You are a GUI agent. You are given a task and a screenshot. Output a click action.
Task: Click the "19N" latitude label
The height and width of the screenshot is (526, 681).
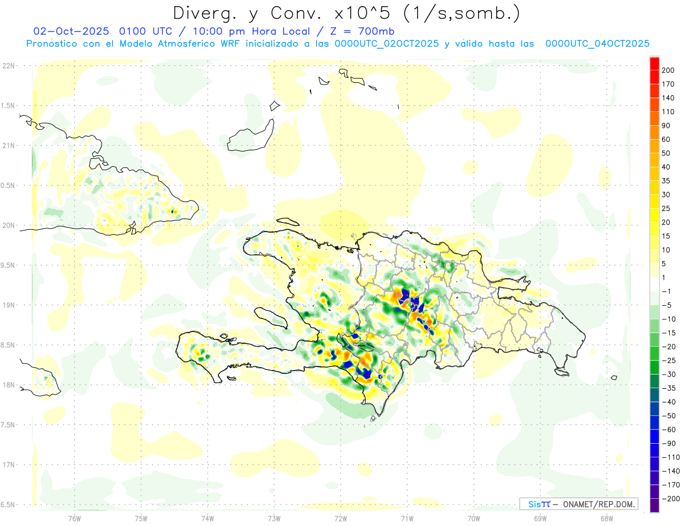click(8, 305)
